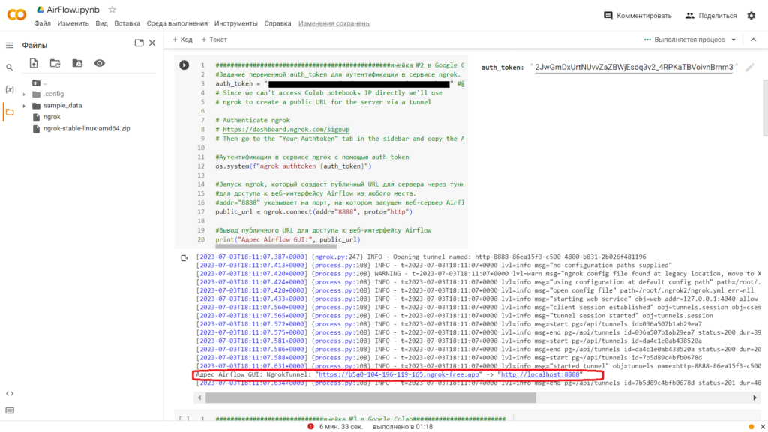Open the runtime status dropdown arrow
This screenshot has height=432, width=768.
click(733, 40)
